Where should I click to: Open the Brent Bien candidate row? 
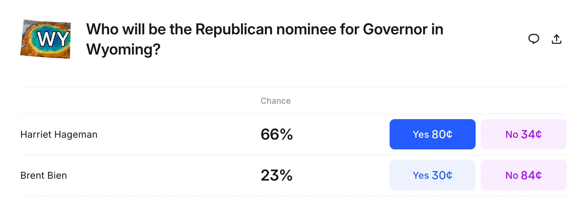pos(293,175)
